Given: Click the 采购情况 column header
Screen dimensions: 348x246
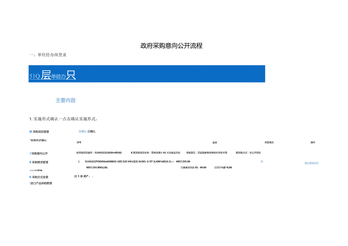Looking at the screenshot, I should pyautogui.click(x=269, y=142).
